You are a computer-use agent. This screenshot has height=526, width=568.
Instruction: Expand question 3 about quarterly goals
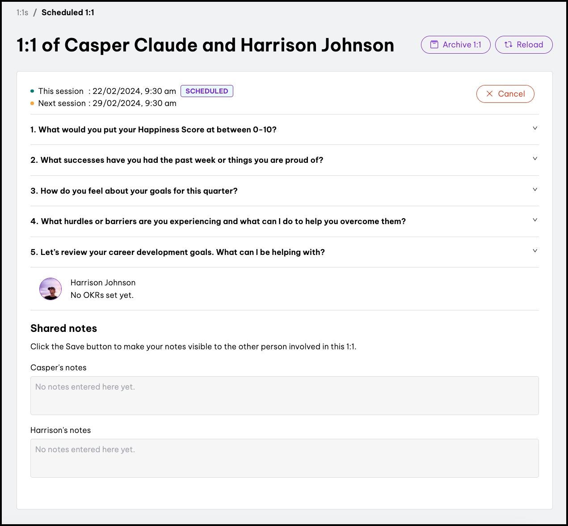pyautogui.click(x=534, y=190)
